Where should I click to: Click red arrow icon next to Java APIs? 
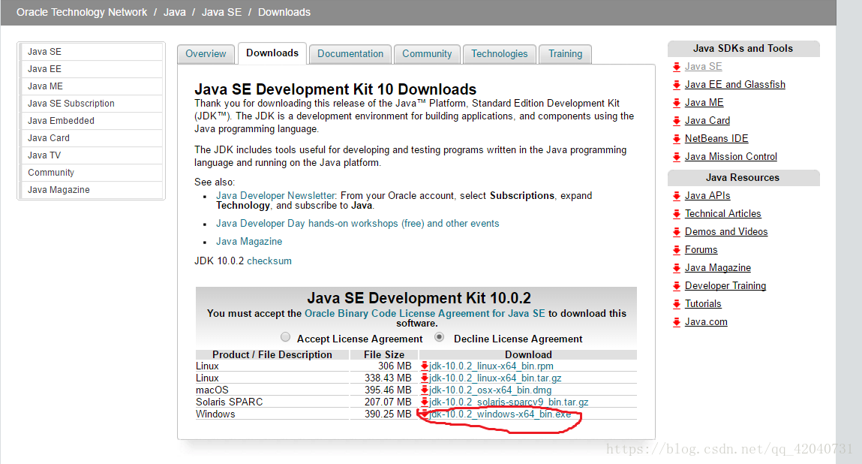677,196
